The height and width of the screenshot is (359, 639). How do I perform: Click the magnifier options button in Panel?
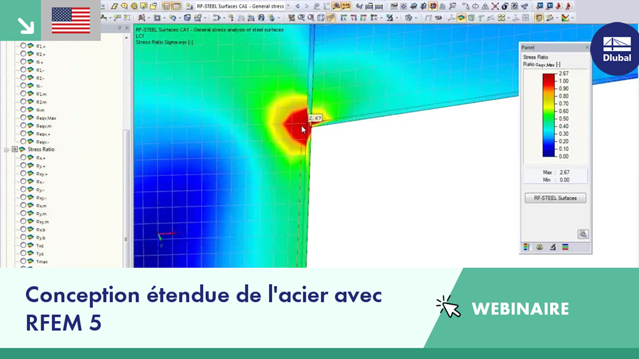[583, 234]
